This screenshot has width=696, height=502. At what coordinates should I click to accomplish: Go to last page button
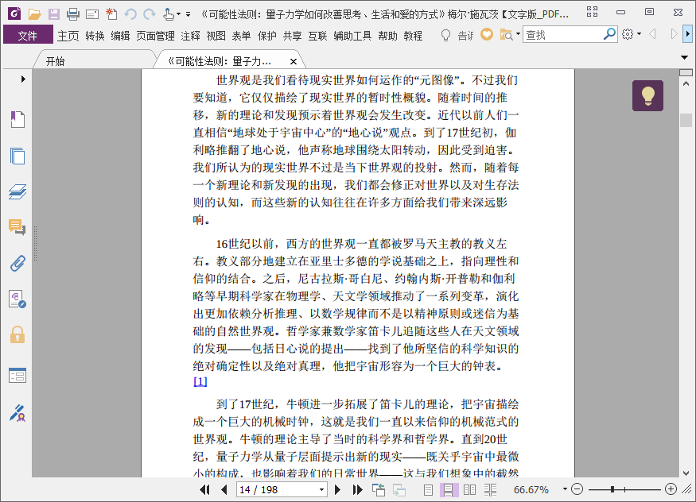point(357,489)
